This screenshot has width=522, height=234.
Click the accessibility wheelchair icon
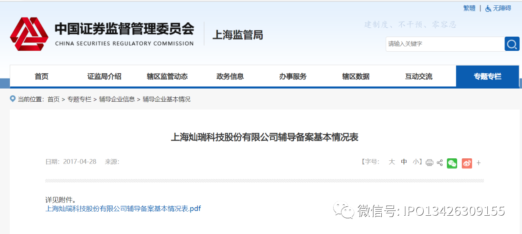coord(488,8)
